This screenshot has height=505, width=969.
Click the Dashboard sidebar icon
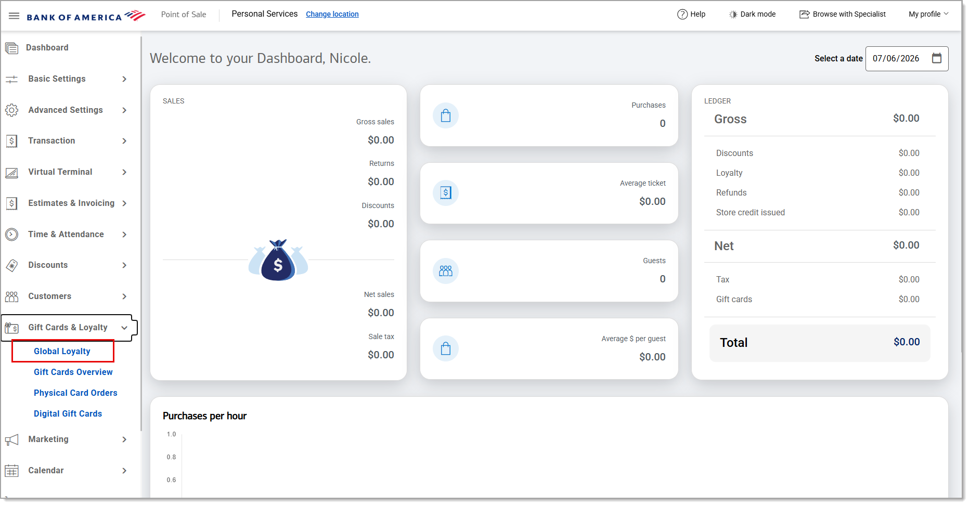coord(11,48)
